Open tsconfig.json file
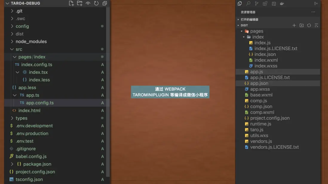 (29, 180)
